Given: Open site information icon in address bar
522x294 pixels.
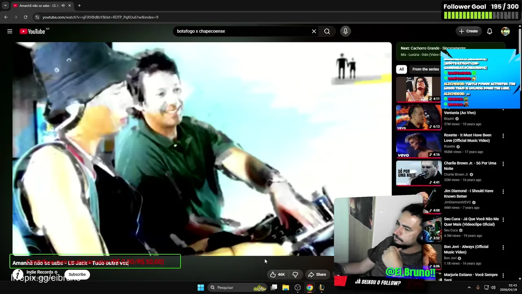Looking at the screenshot, I should click(x=37, y=17).
